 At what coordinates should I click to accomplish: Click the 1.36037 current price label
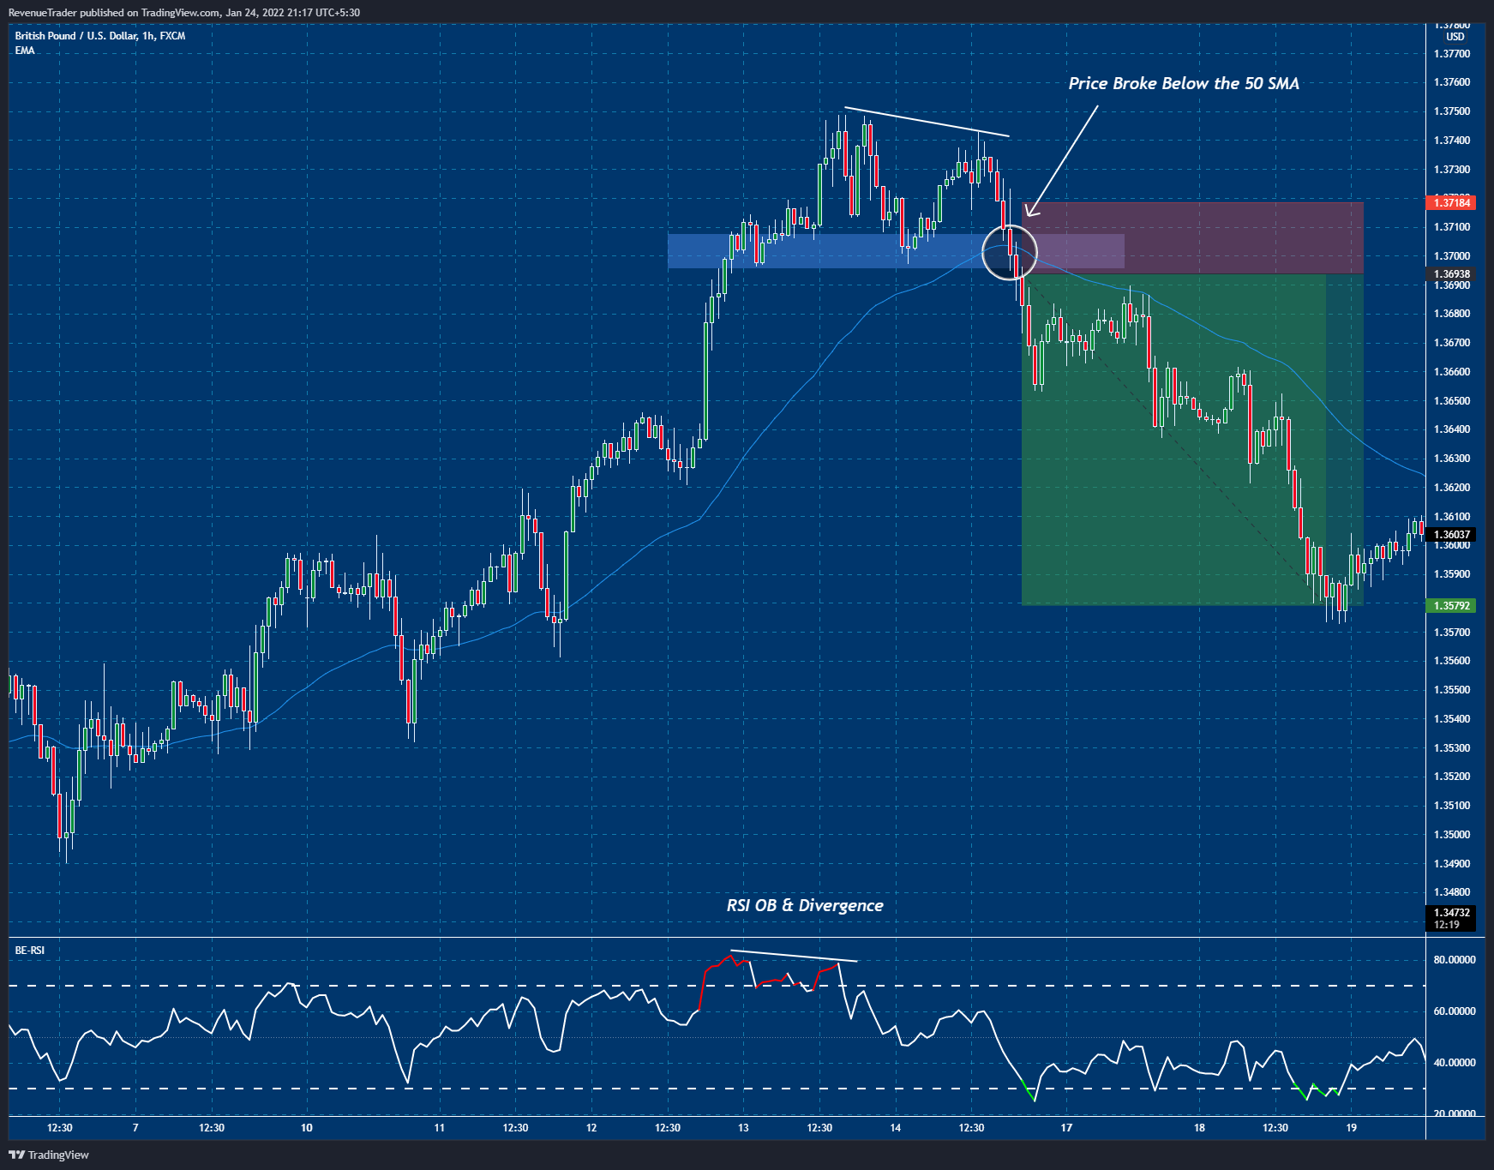pyautogui.click(x=1450, y=534)
